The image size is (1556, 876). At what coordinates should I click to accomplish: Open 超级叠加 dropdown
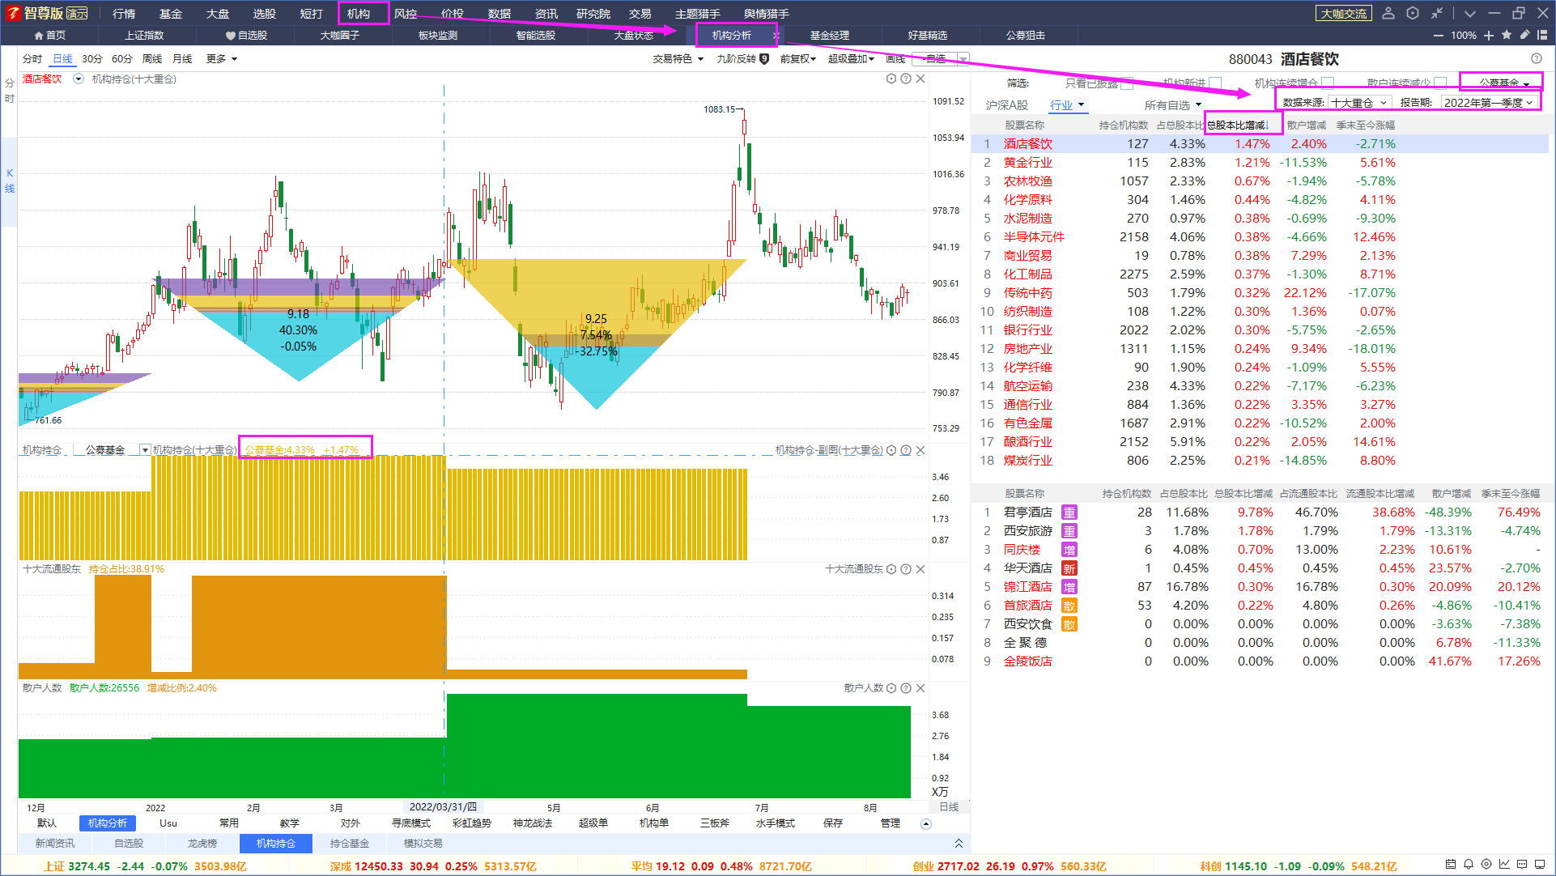click(x=851, y=58)
